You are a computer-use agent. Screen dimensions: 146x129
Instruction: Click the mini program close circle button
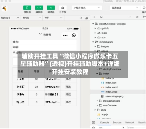tap(74, 35)
